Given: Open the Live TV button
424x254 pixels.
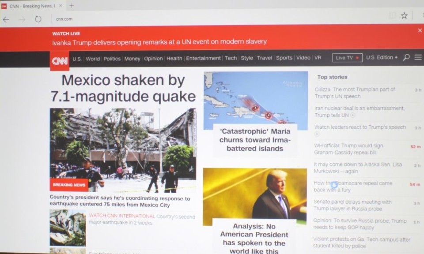Looking at the screenshot, I should tap(347, 58).
